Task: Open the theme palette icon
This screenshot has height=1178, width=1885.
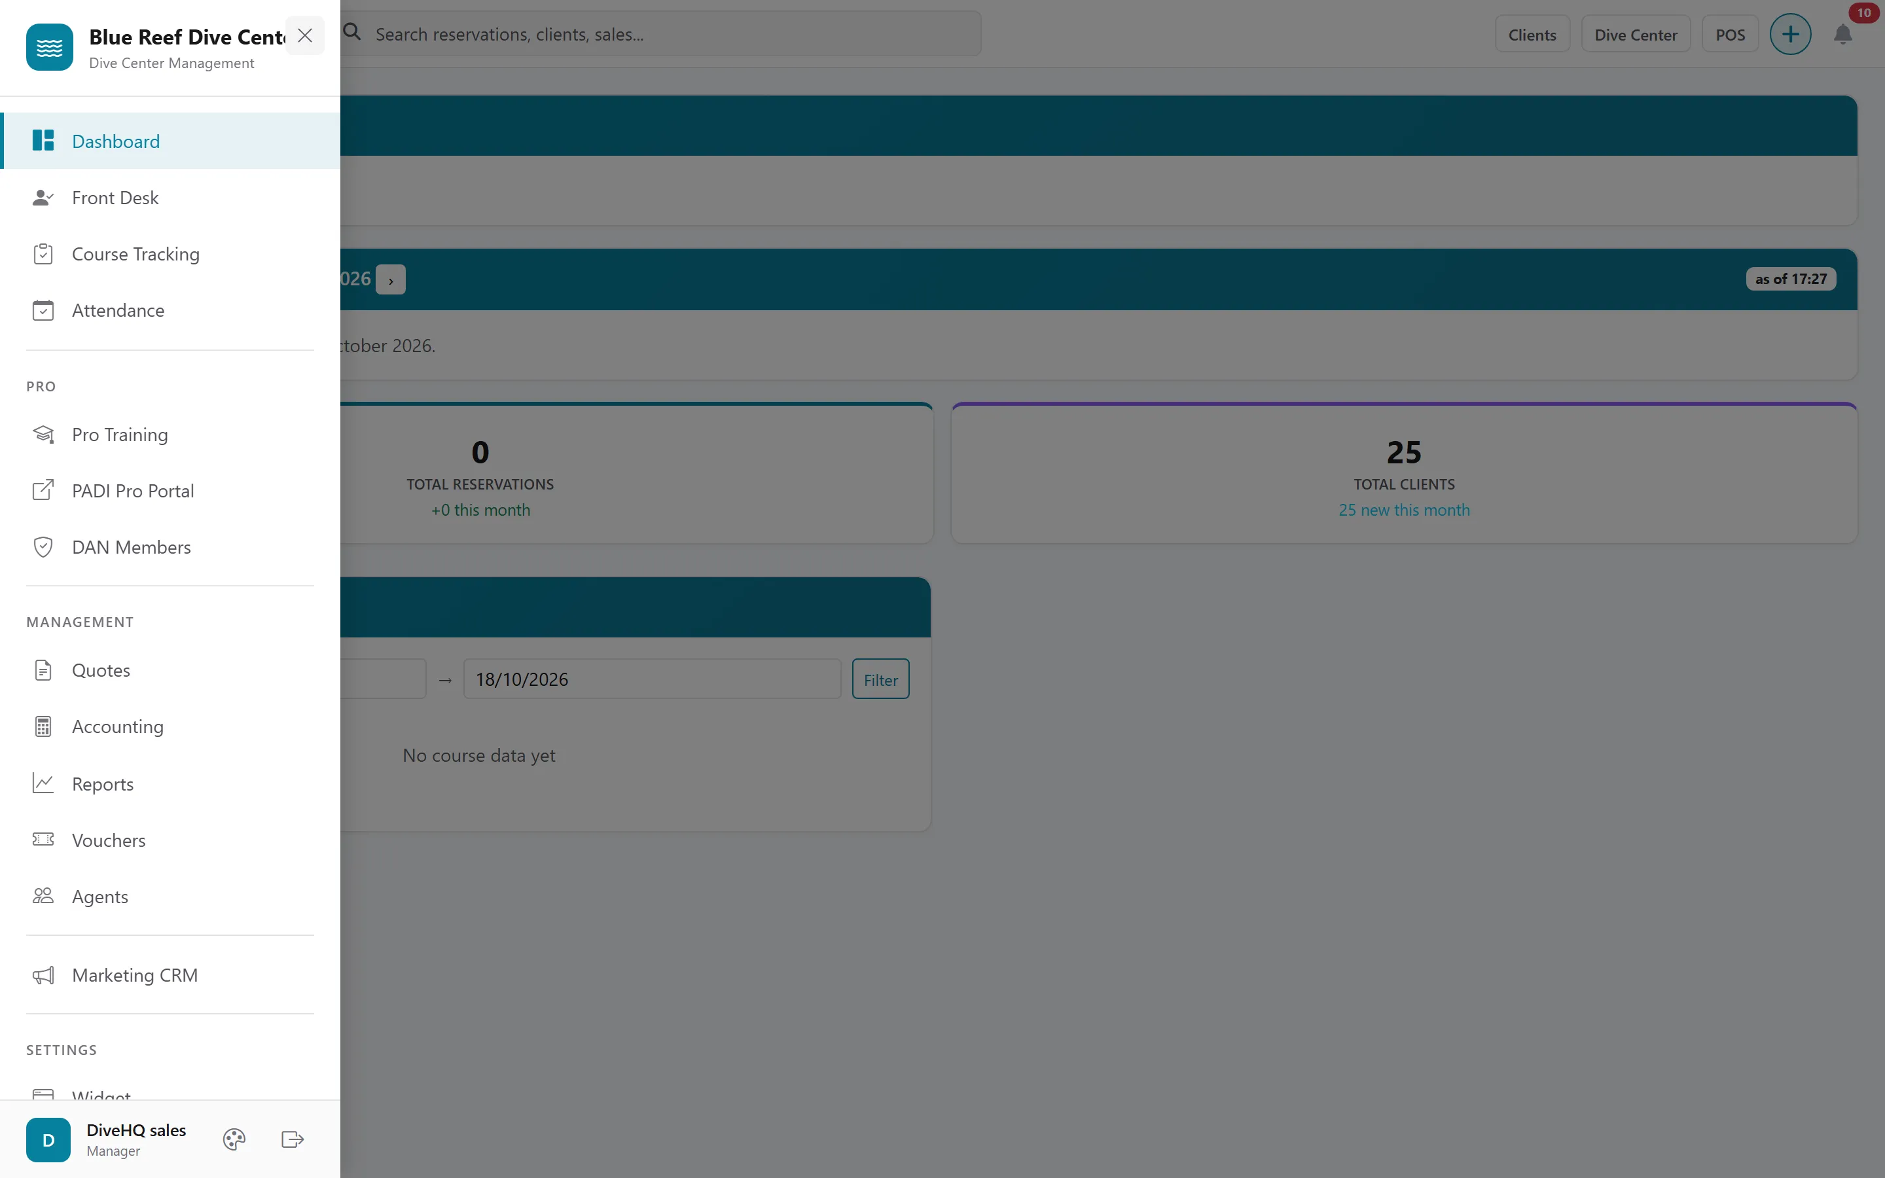Action: [x=234, y=1140]
